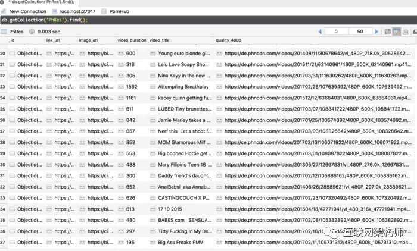417x251 pixels.
Task: Focus the query editor with find() command
Action: click(x=208, y=20)
